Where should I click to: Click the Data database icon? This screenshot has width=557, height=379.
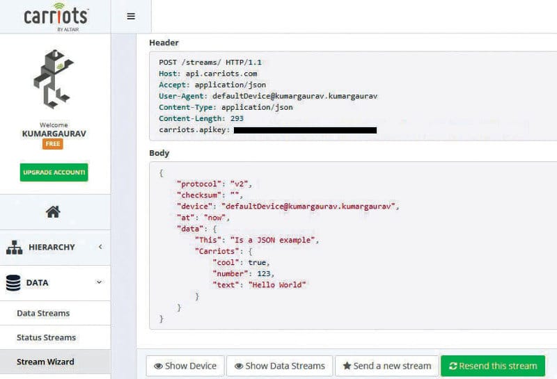click(13, 283)
